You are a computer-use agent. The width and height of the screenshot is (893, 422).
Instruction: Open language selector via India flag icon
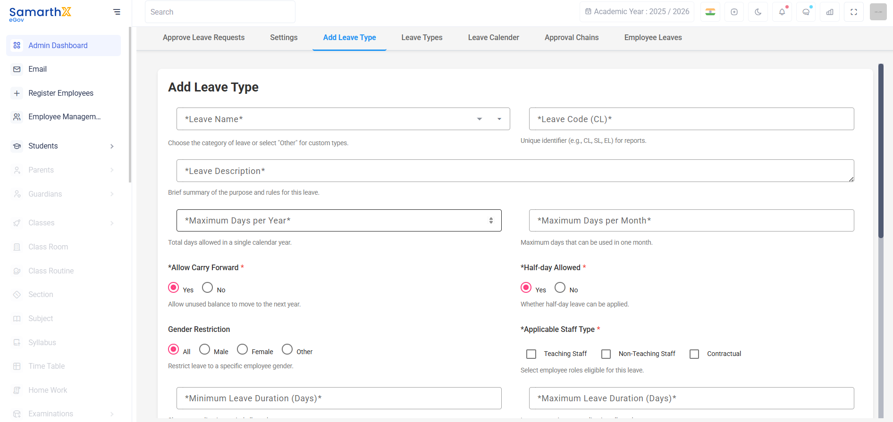point(710,12)
